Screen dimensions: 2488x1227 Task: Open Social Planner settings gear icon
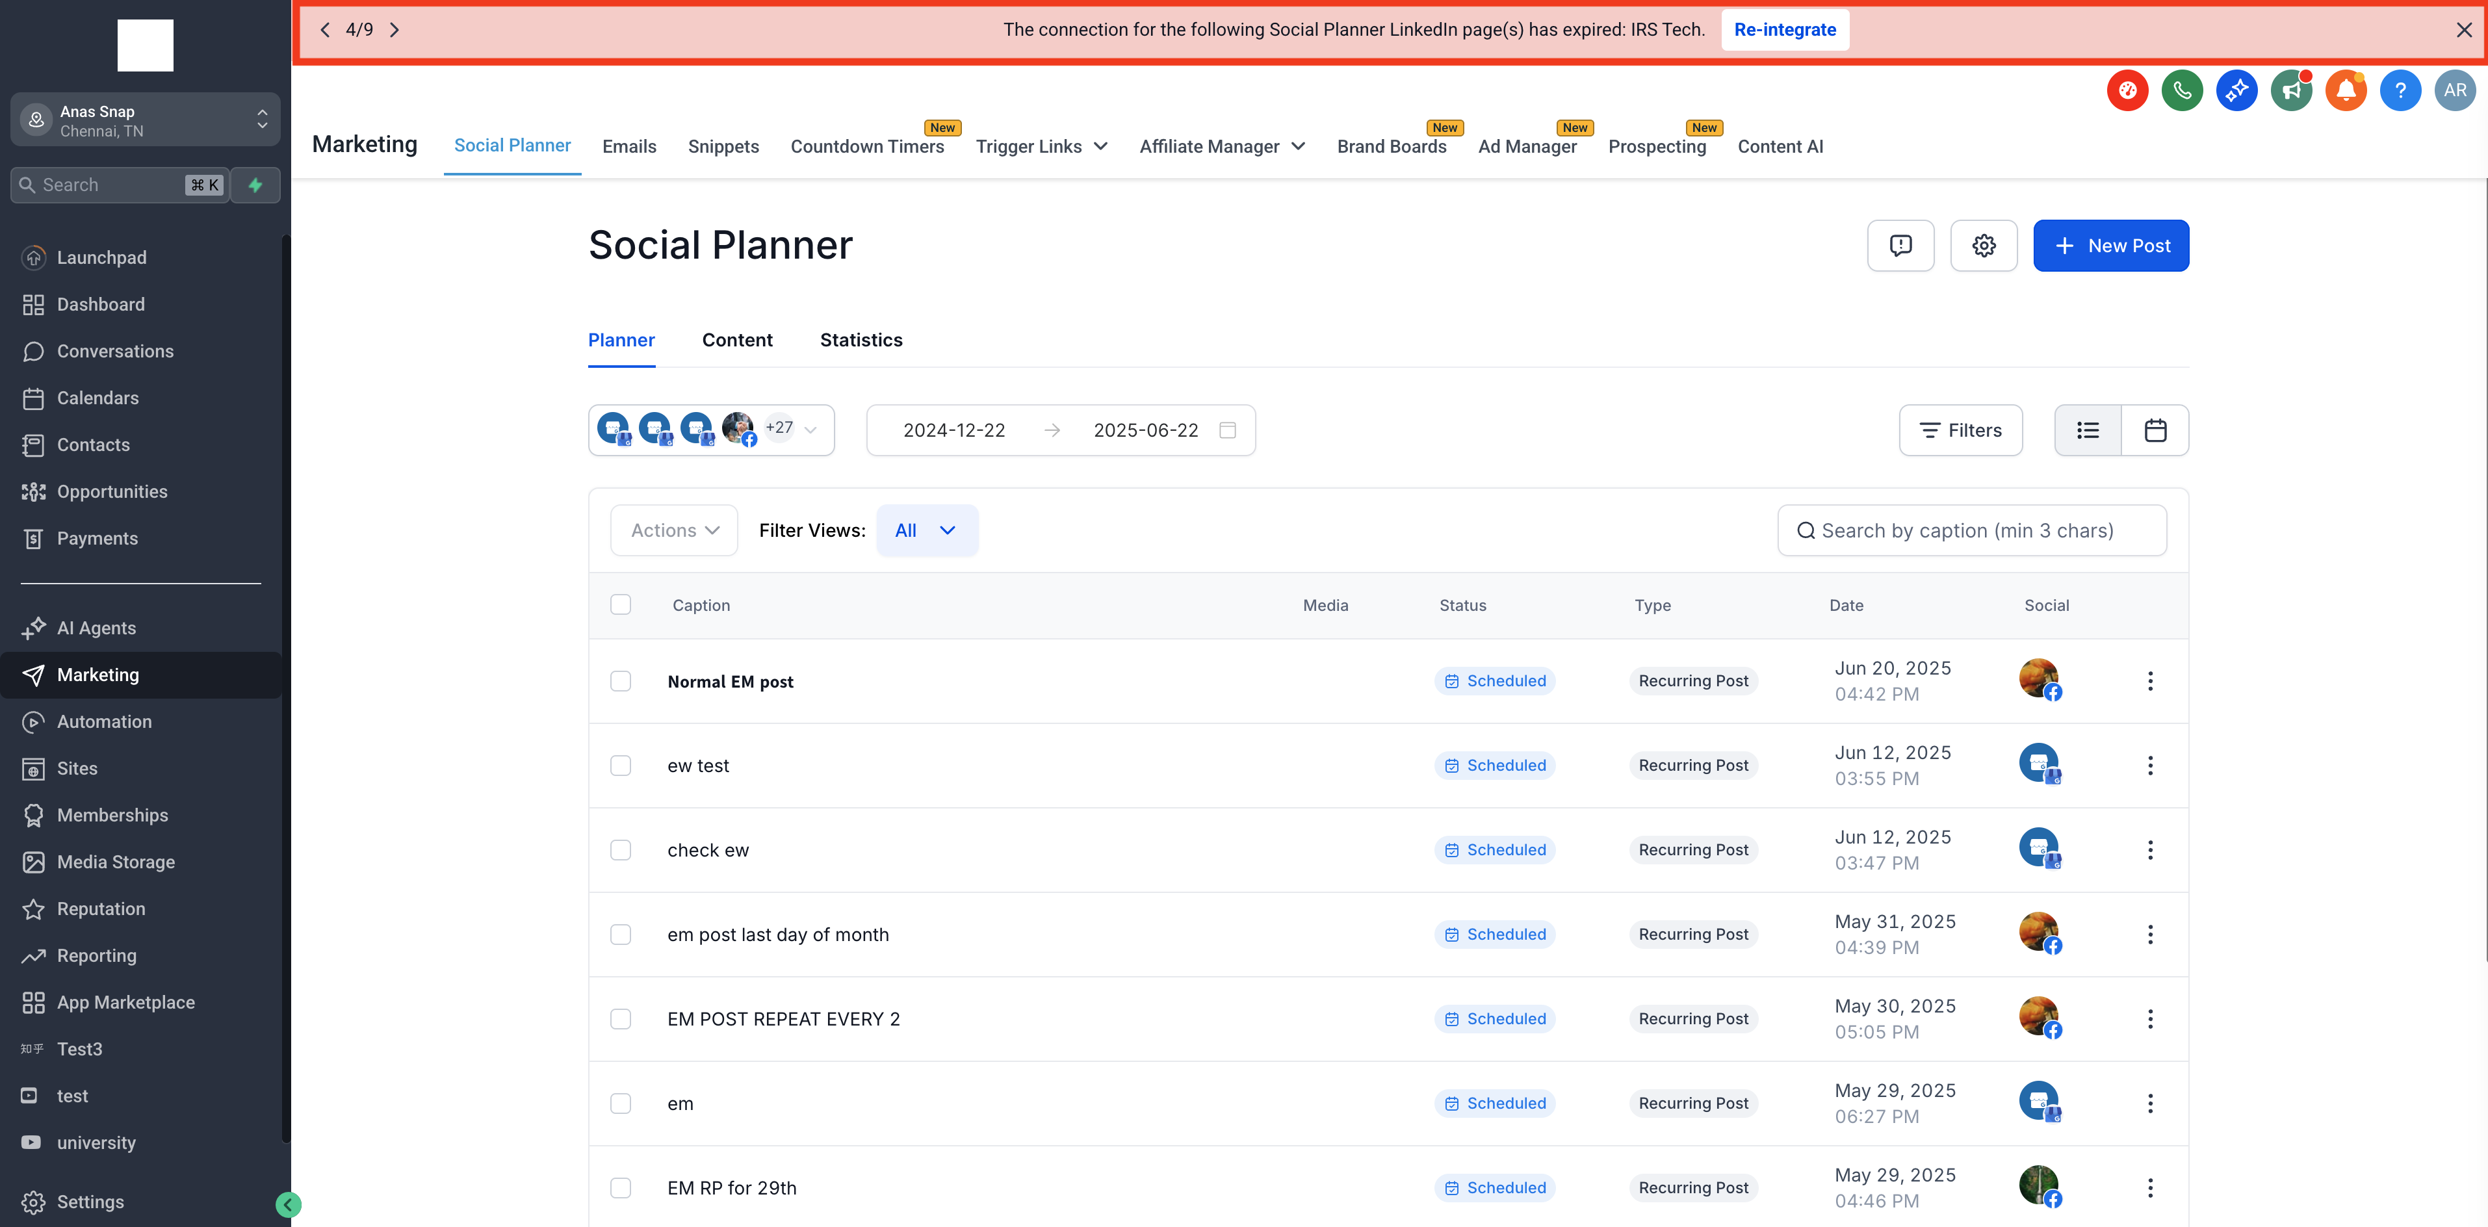(x=1983, y=246)
